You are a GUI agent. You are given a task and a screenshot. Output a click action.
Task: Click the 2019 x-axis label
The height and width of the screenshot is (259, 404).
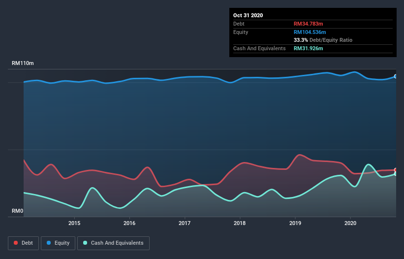pyautogui.click(x=295, y=223)
